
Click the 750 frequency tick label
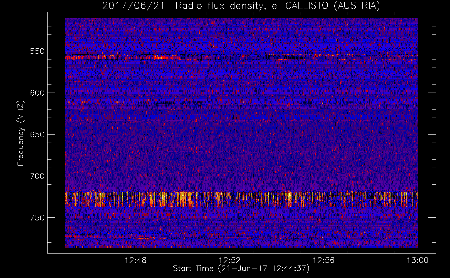pyautogui.click(x=37, y=218)
